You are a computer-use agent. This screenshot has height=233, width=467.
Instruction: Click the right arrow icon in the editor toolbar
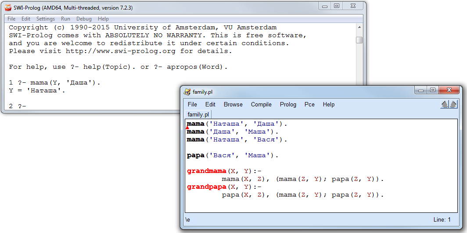tap(453, 104)
